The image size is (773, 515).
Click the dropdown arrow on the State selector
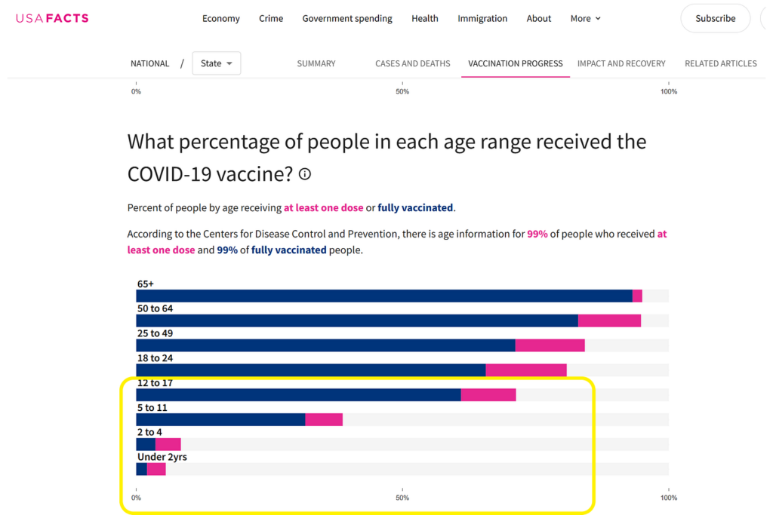229,63
